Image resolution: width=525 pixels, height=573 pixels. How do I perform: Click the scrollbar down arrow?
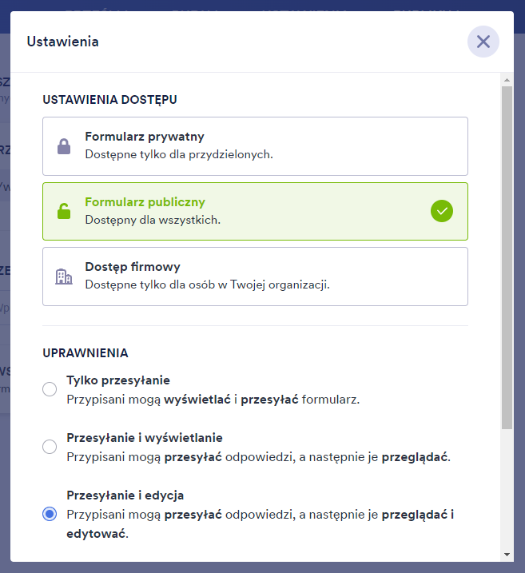tap(507, 554)
